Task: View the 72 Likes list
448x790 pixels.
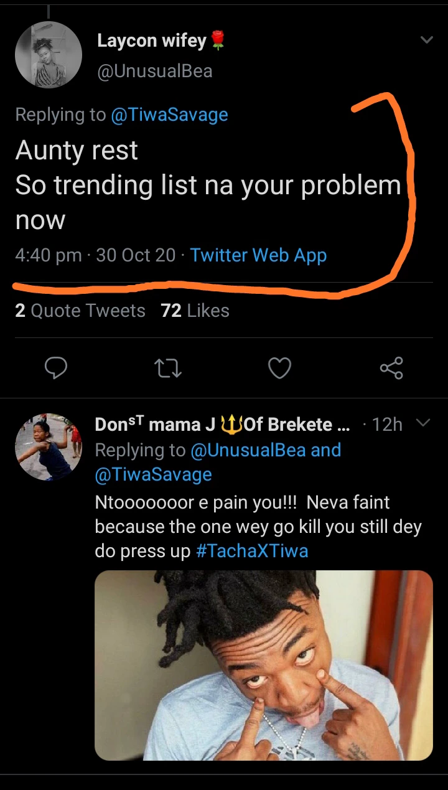Action: (x=195, y=311)
